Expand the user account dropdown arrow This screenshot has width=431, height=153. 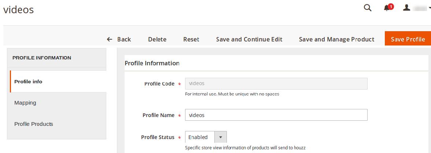pyautogui.click(x=430, y=8)
